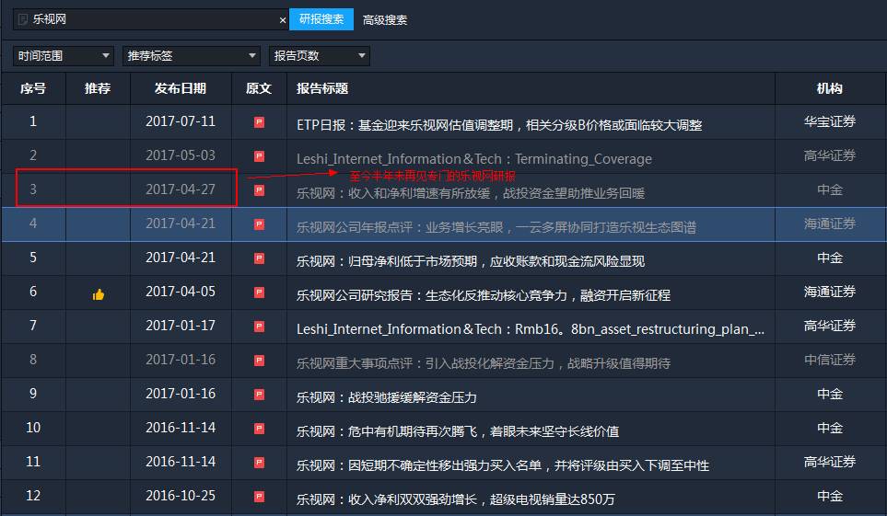The image size is (887, 516).
Task: Select 高华证券 in the 2017-05-03 row
Action: point(830,155)
